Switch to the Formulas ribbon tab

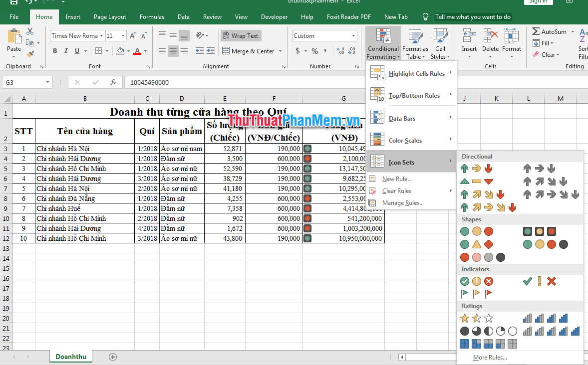click(152, 16)
